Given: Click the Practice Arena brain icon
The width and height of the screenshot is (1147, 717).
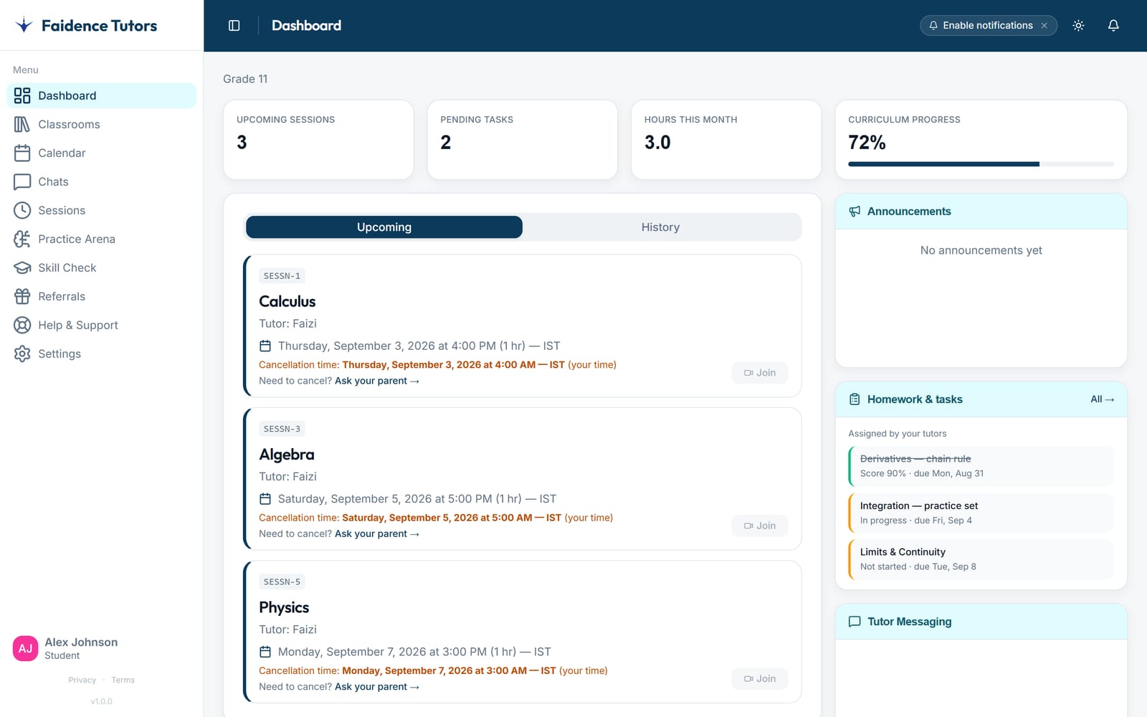Looking at the screenshot, I should click(x=22, y=239).
